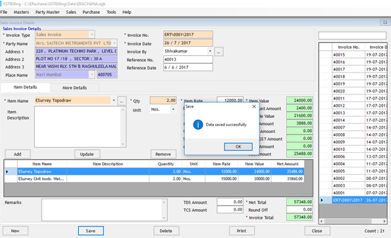The width and height of the screenshot is (391, 238).
Task: Click the Save button
Action: click(91, 231)
